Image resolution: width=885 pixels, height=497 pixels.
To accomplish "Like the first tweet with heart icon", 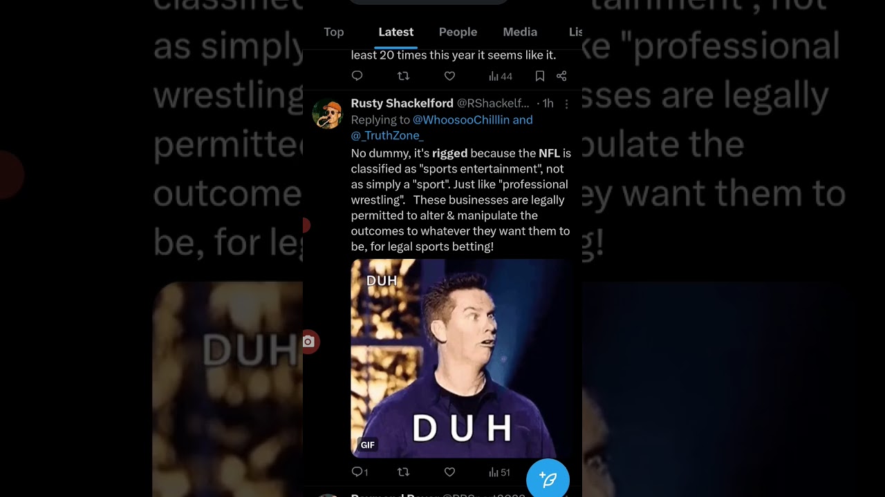I will 449,76.
